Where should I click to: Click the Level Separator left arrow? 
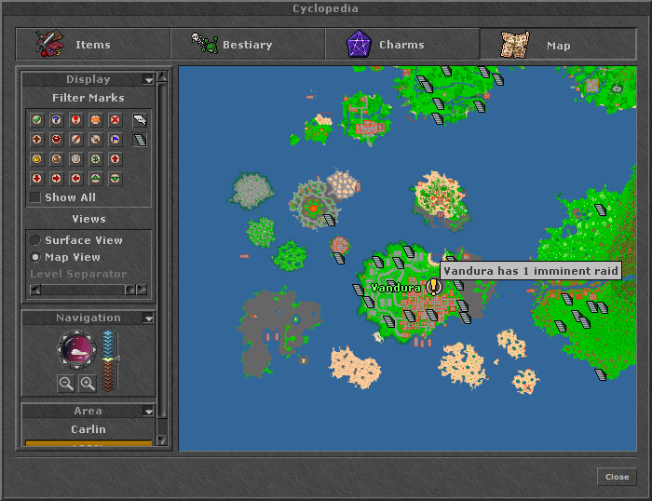(x=35, y=290)
